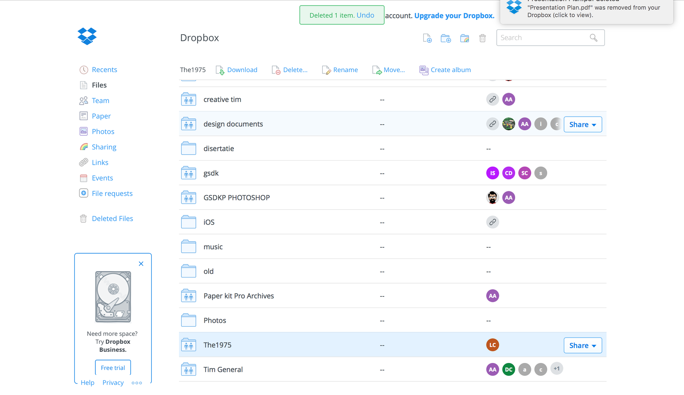This screenshot has height=395, width=684.
Task: Click the +1 members badge on Tim General
Action: coord(557,369)
